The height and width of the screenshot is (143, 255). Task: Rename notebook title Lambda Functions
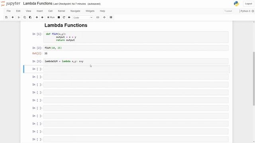tap(38, 4)
